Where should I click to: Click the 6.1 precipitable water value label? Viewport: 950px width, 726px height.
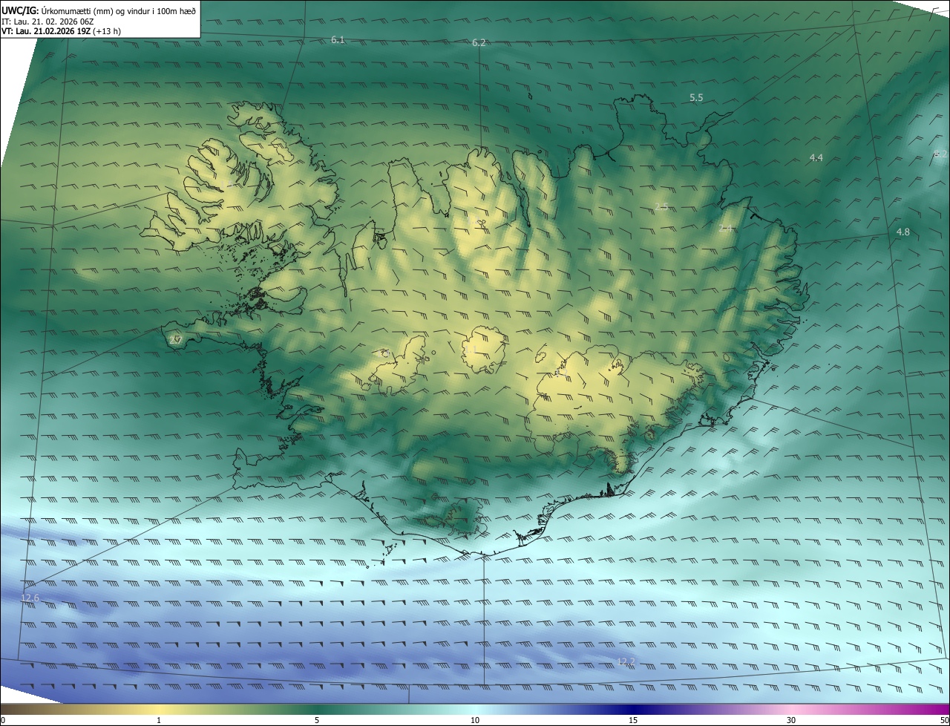pos(338,39)
